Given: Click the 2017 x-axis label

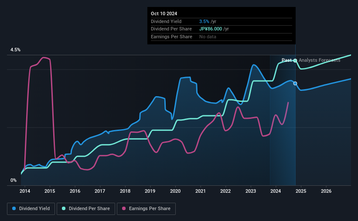Looking at the screenshot, I should tap(100, 191).
